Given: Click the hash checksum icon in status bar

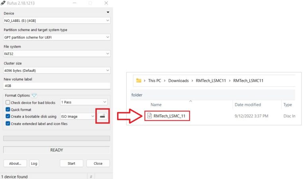Looking at the screenshot, I should coord(91,177).
